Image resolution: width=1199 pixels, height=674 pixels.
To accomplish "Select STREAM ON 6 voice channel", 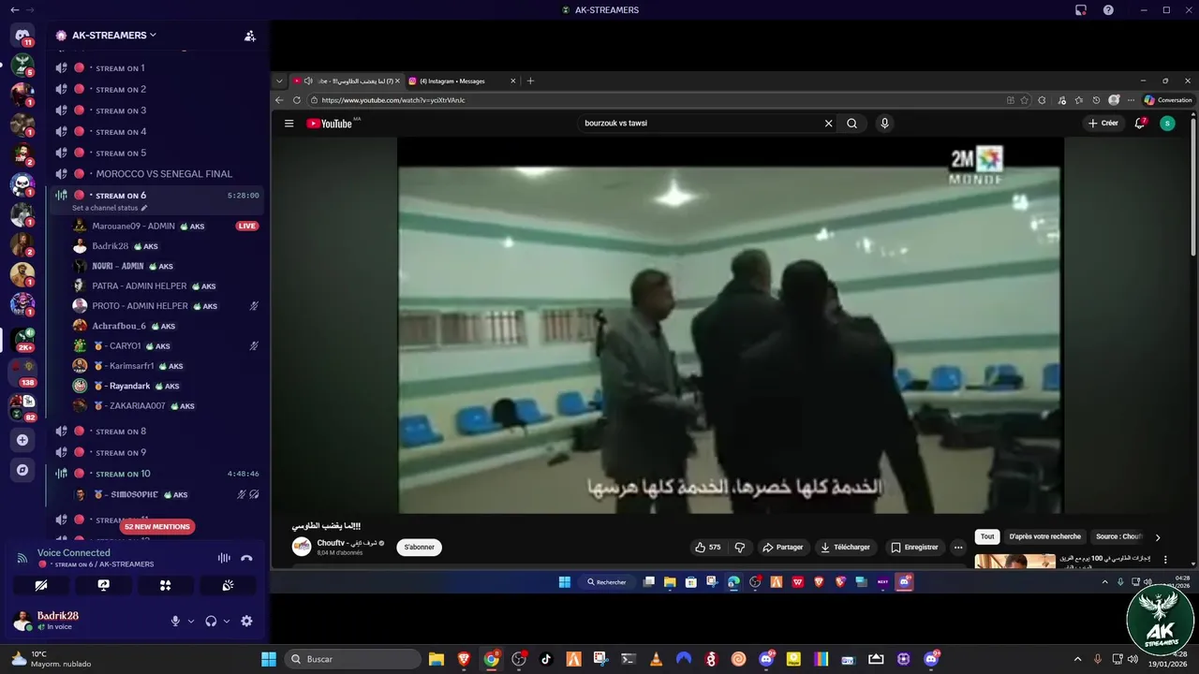I will point(156,196).
